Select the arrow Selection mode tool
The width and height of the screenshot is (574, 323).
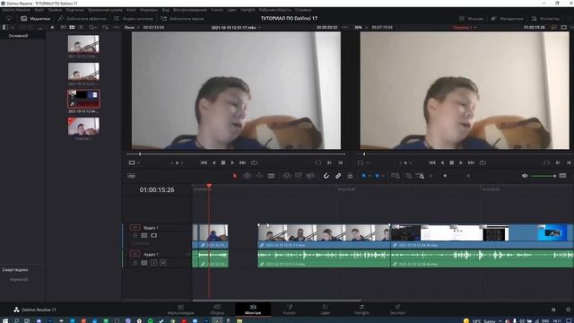(235, 176)
